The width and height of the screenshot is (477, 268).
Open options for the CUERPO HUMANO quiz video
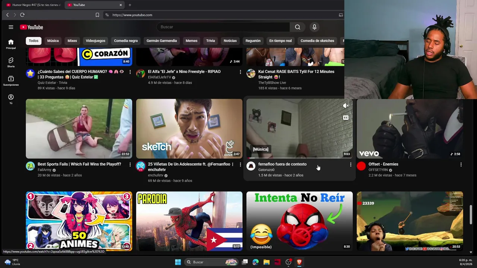coord(130,72)
